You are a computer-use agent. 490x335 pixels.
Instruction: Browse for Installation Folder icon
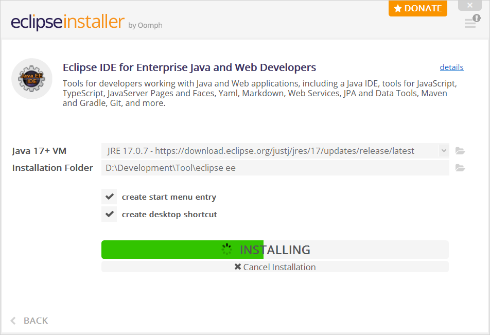click(x=460, y=168)
